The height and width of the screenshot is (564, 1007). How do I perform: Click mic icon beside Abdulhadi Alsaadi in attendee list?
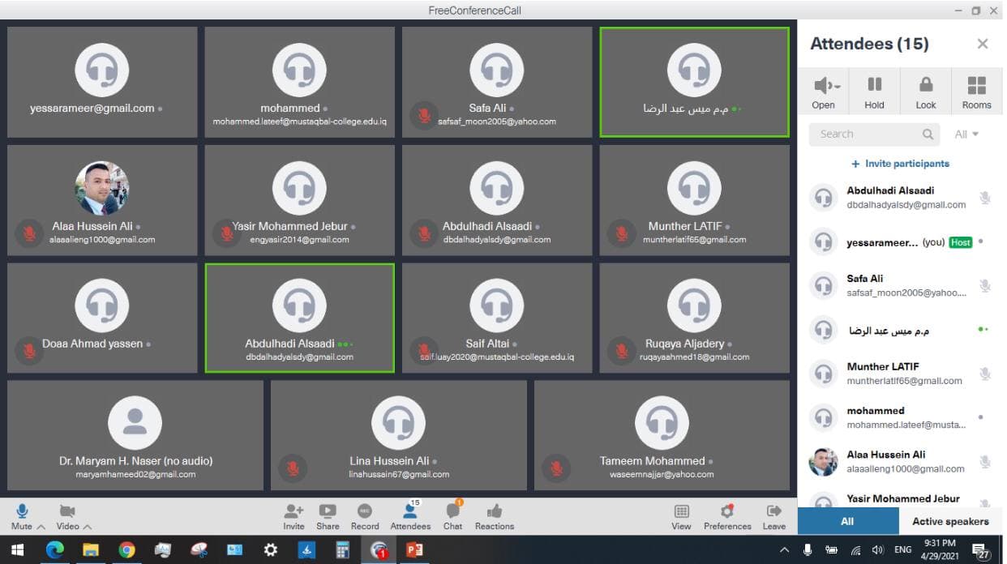click(984, 197)
